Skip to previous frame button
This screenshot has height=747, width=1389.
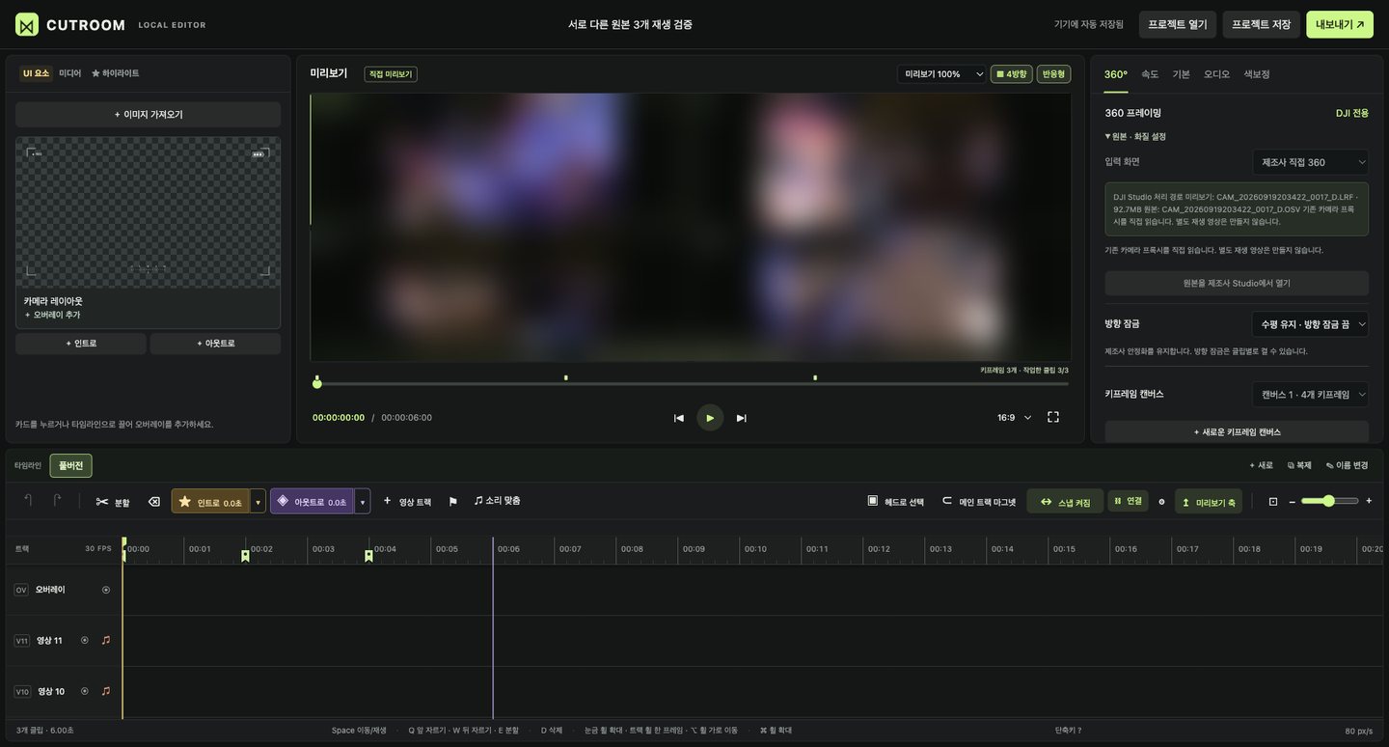pyautogui.click(x=678, y=418)
